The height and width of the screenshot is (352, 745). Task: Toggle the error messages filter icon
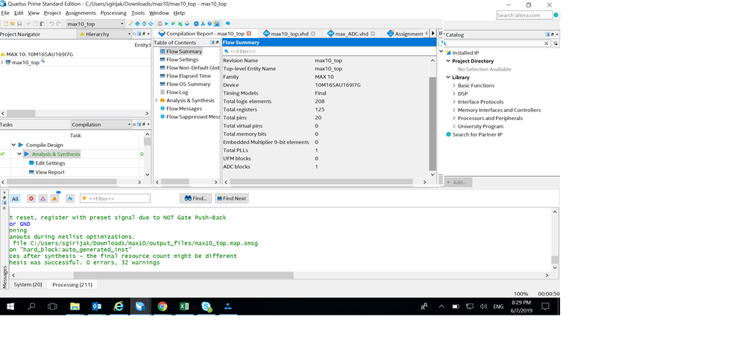click(31, 198)
